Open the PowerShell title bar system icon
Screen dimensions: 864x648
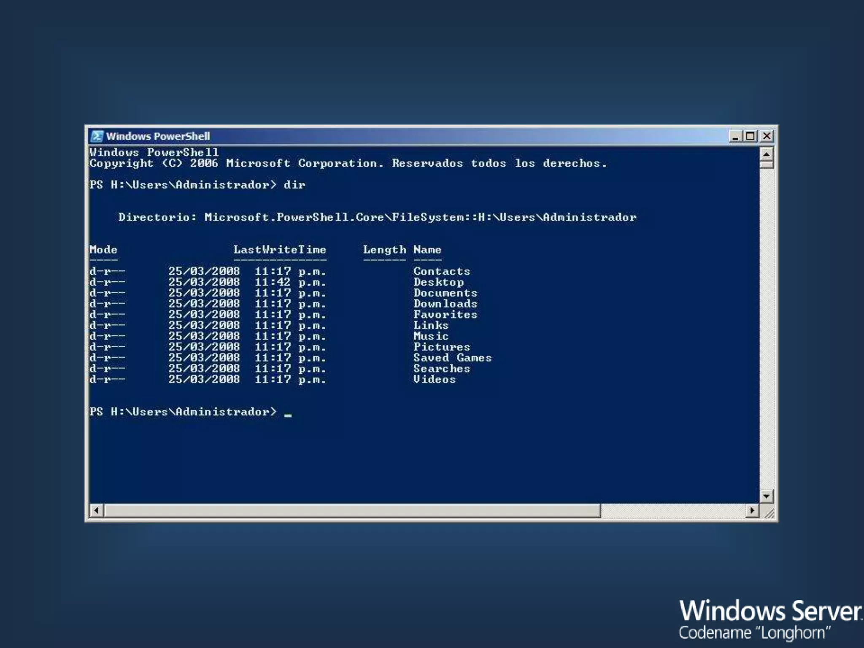pyautogui.click(x=97, y=136)
